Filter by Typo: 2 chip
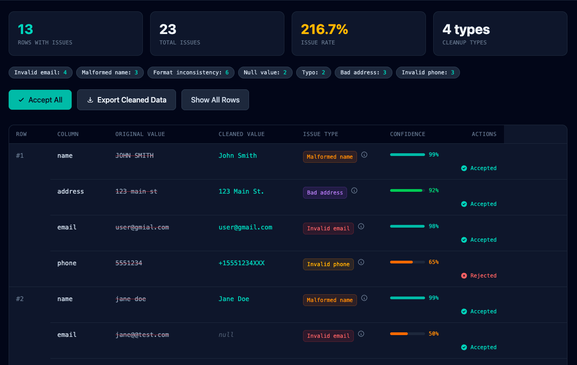The height and width of the screenshot is (365, 577). 313,73
